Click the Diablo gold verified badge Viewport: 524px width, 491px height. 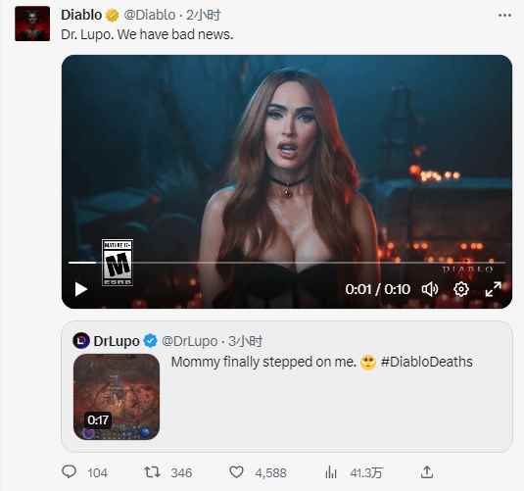tap(113, 16)
